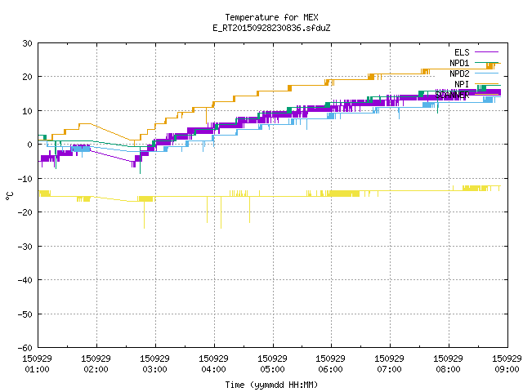Click the x-axis tick label 150929 03:00
This screenshot has width=523, height=392.
154,364
